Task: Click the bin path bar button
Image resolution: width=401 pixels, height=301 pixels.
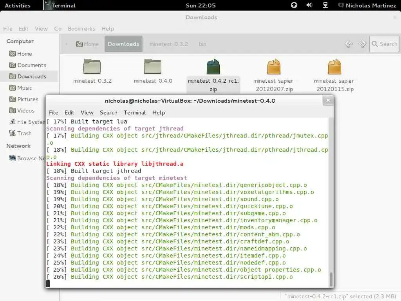Action: 202,44
